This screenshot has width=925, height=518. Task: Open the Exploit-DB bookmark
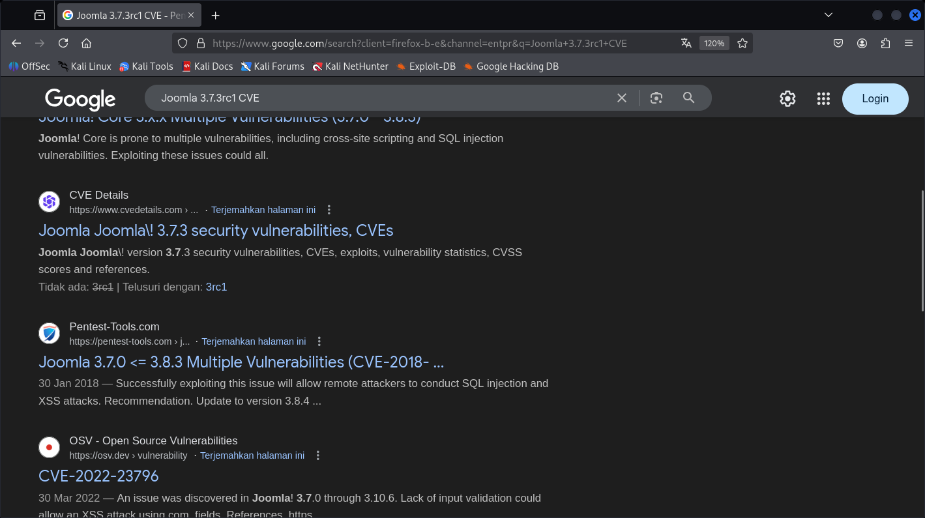426,66
